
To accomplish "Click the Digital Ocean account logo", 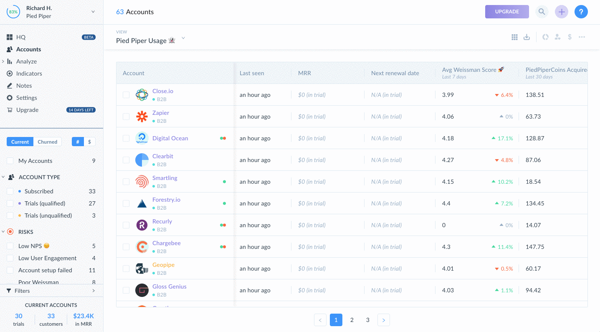I will click(x=142, y=138).
